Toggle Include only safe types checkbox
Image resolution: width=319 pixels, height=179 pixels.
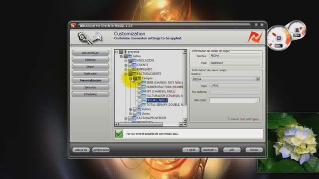[x=228, y=119]
